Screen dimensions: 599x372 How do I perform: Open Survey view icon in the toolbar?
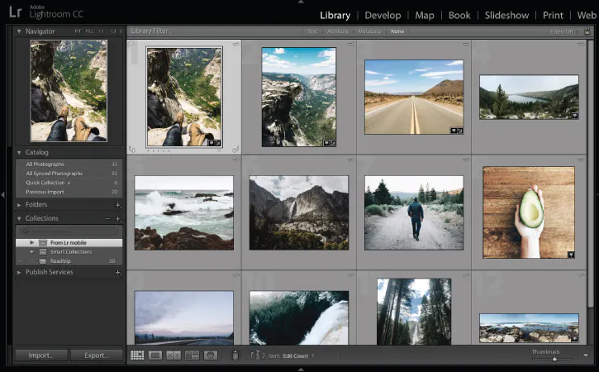pos(192,355)
